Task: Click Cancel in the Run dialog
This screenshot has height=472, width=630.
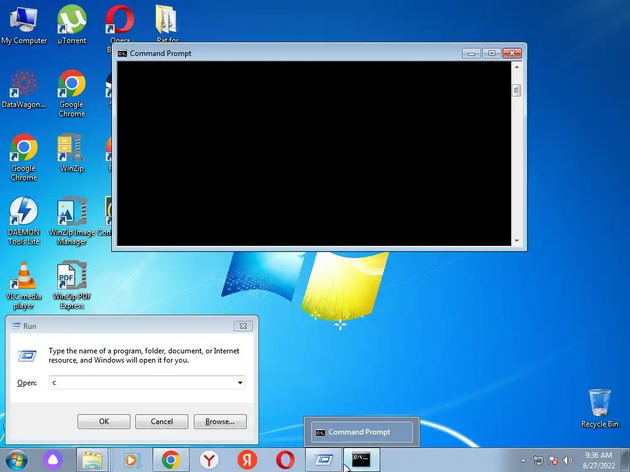Action: point(162,422)
